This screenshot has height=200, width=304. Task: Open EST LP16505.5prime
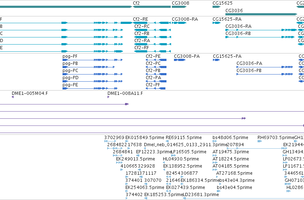173,155
